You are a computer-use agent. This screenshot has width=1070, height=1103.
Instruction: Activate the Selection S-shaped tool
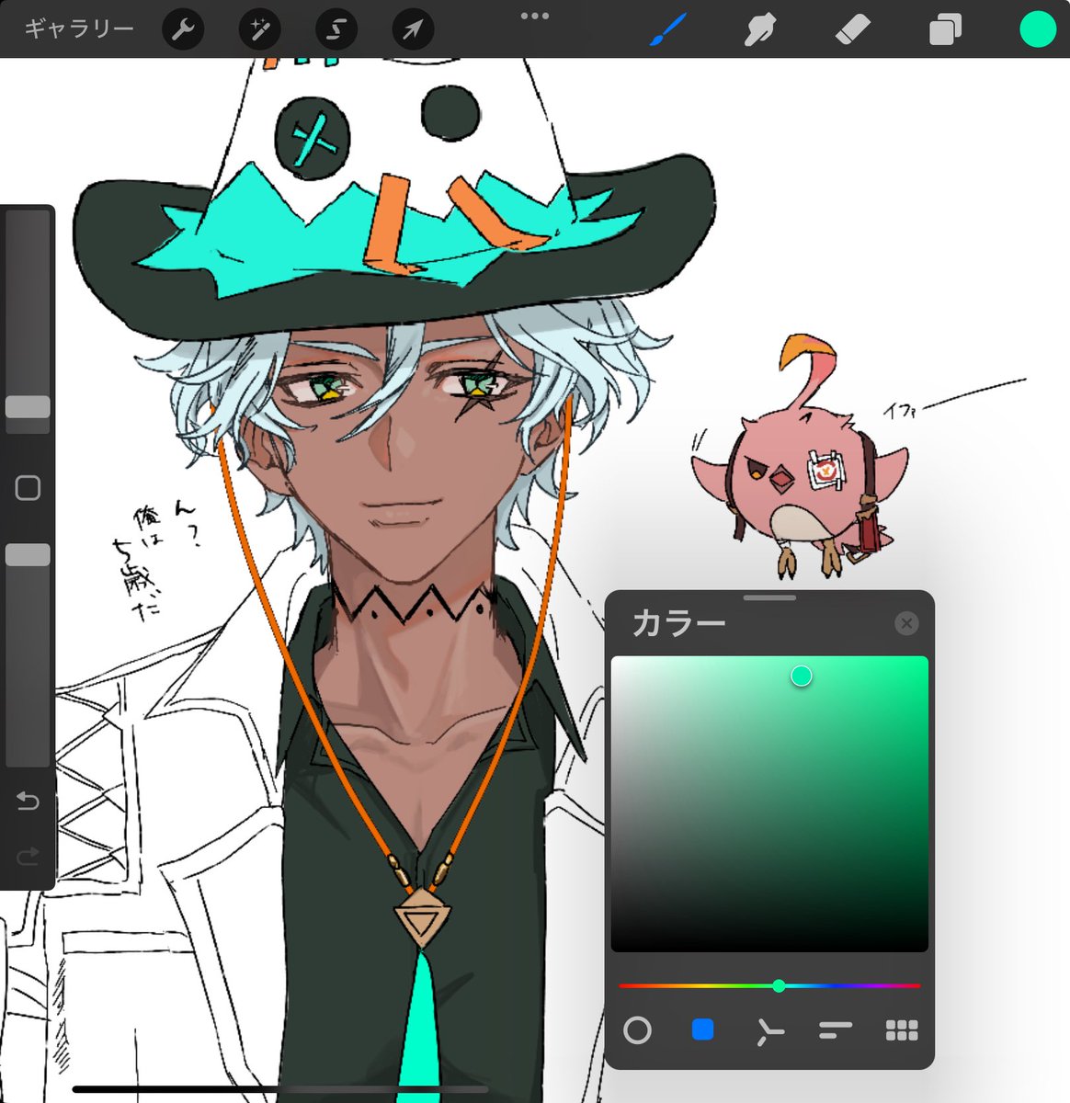336,30
